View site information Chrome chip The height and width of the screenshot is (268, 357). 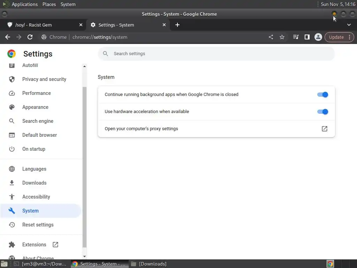[x=54, y=37]
